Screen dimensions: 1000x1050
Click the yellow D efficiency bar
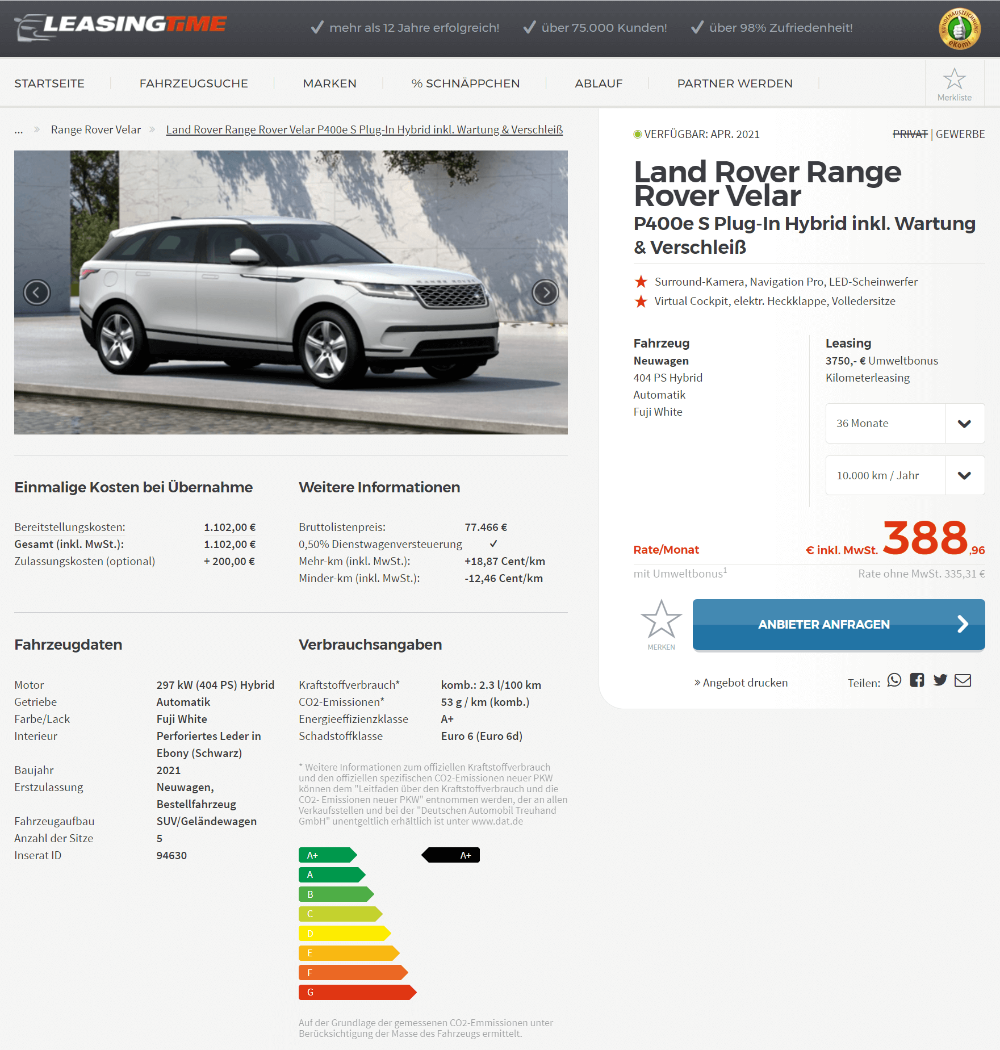345,933
